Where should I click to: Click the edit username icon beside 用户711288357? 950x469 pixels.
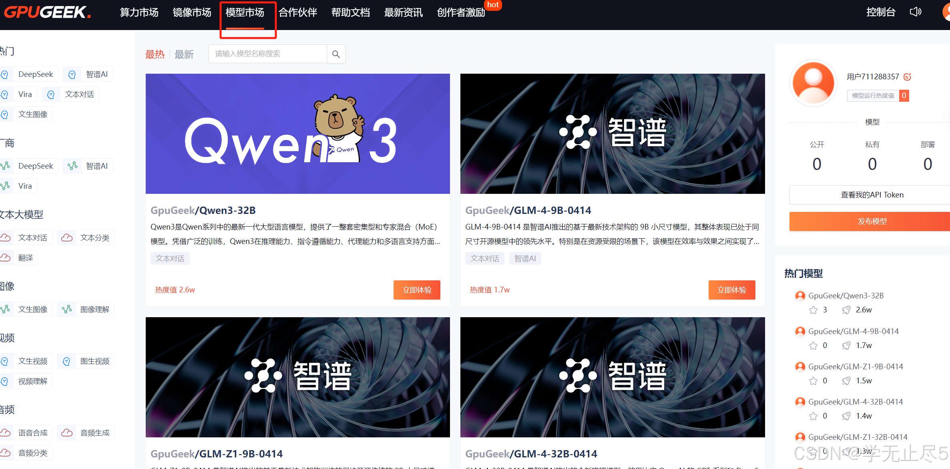tap(908, 77)
